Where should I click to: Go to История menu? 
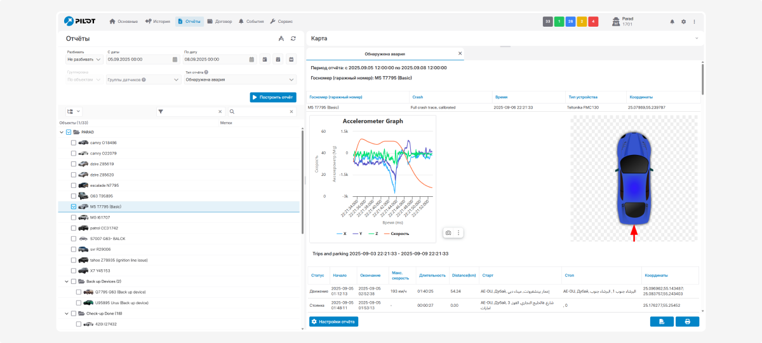157,22
